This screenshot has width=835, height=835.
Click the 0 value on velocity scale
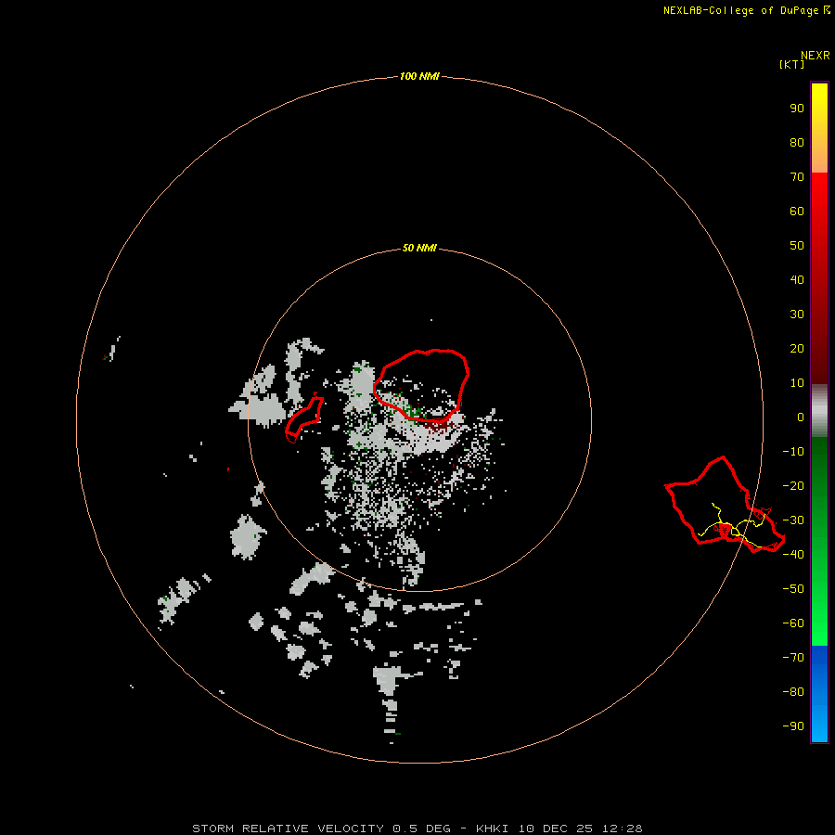[800, 417]
